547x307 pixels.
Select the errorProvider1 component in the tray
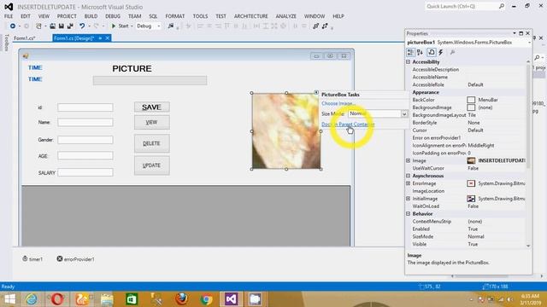click(76, 259)
